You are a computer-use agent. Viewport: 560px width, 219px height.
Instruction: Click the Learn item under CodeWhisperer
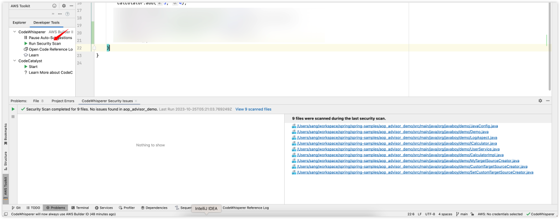[32, 55]
